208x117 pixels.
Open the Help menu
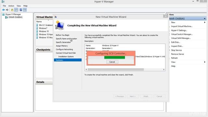[x=25, y=6]
